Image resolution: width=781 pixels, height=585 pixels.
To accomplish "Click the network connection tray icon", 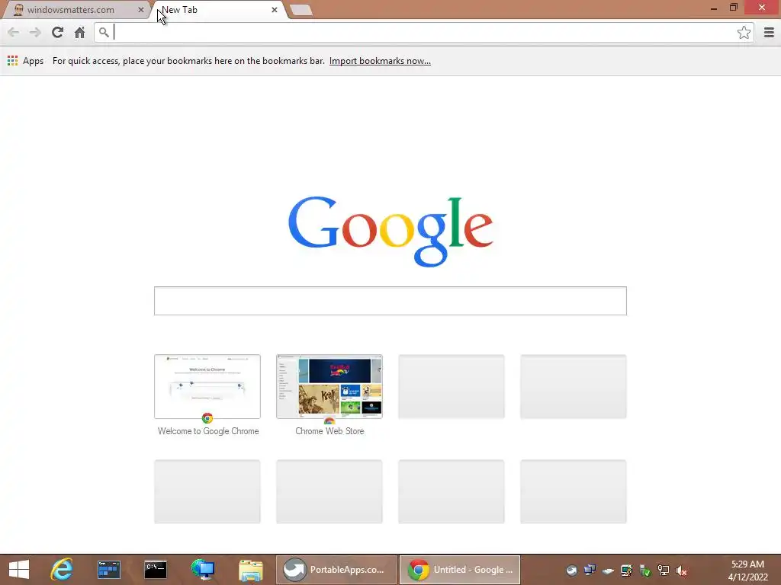I will click(x=664, y=571).
